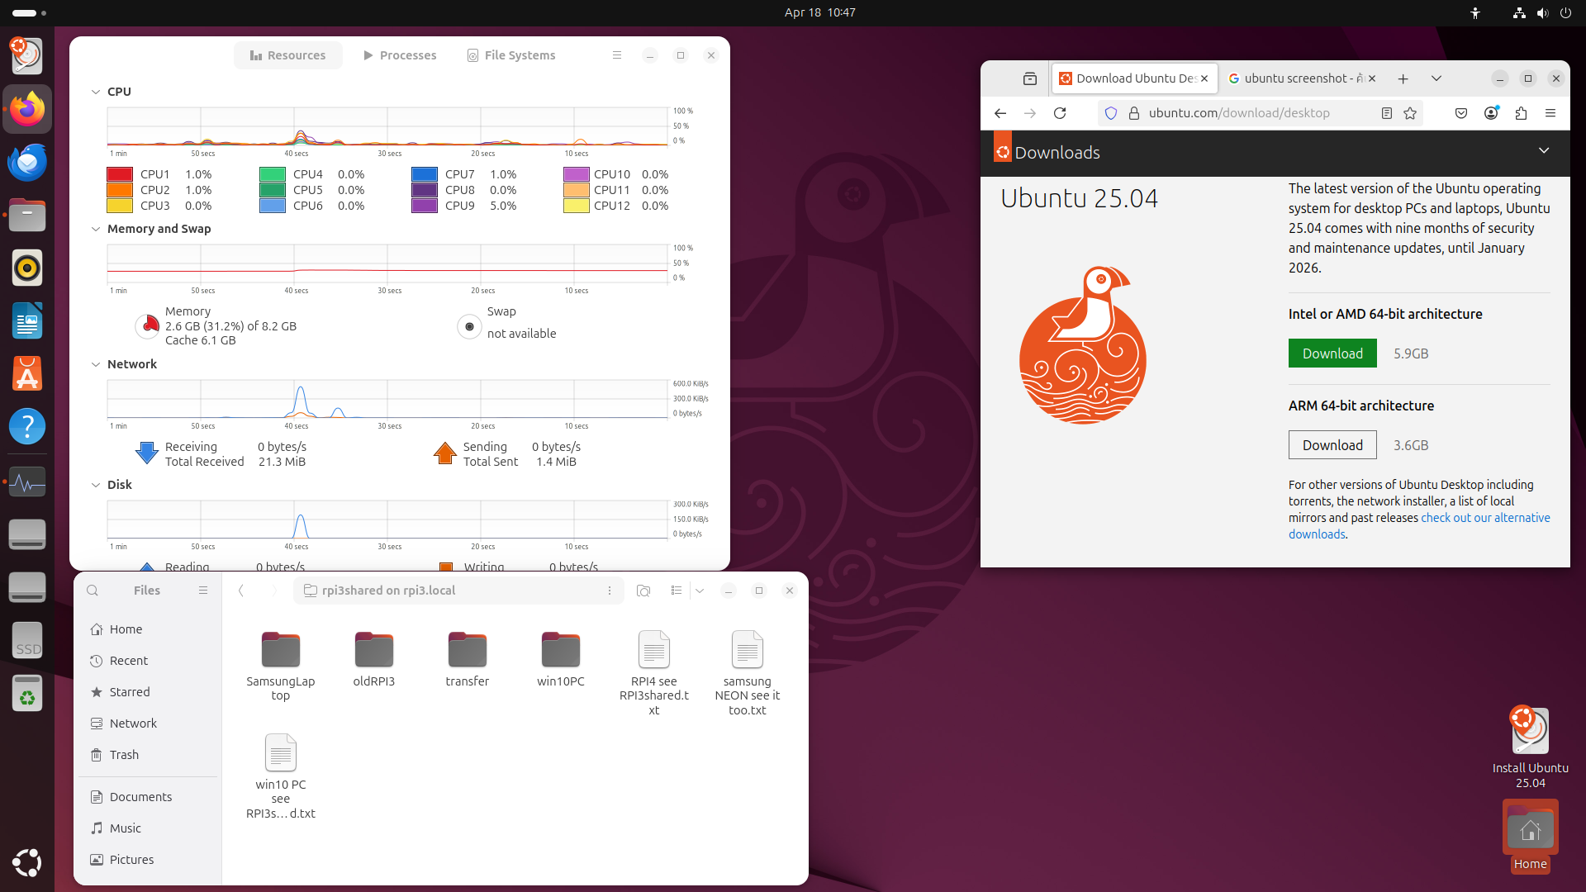Open the Trash icon in the dock
Viewport: 1586px width, 892px height.
click(x=27, y=694)
